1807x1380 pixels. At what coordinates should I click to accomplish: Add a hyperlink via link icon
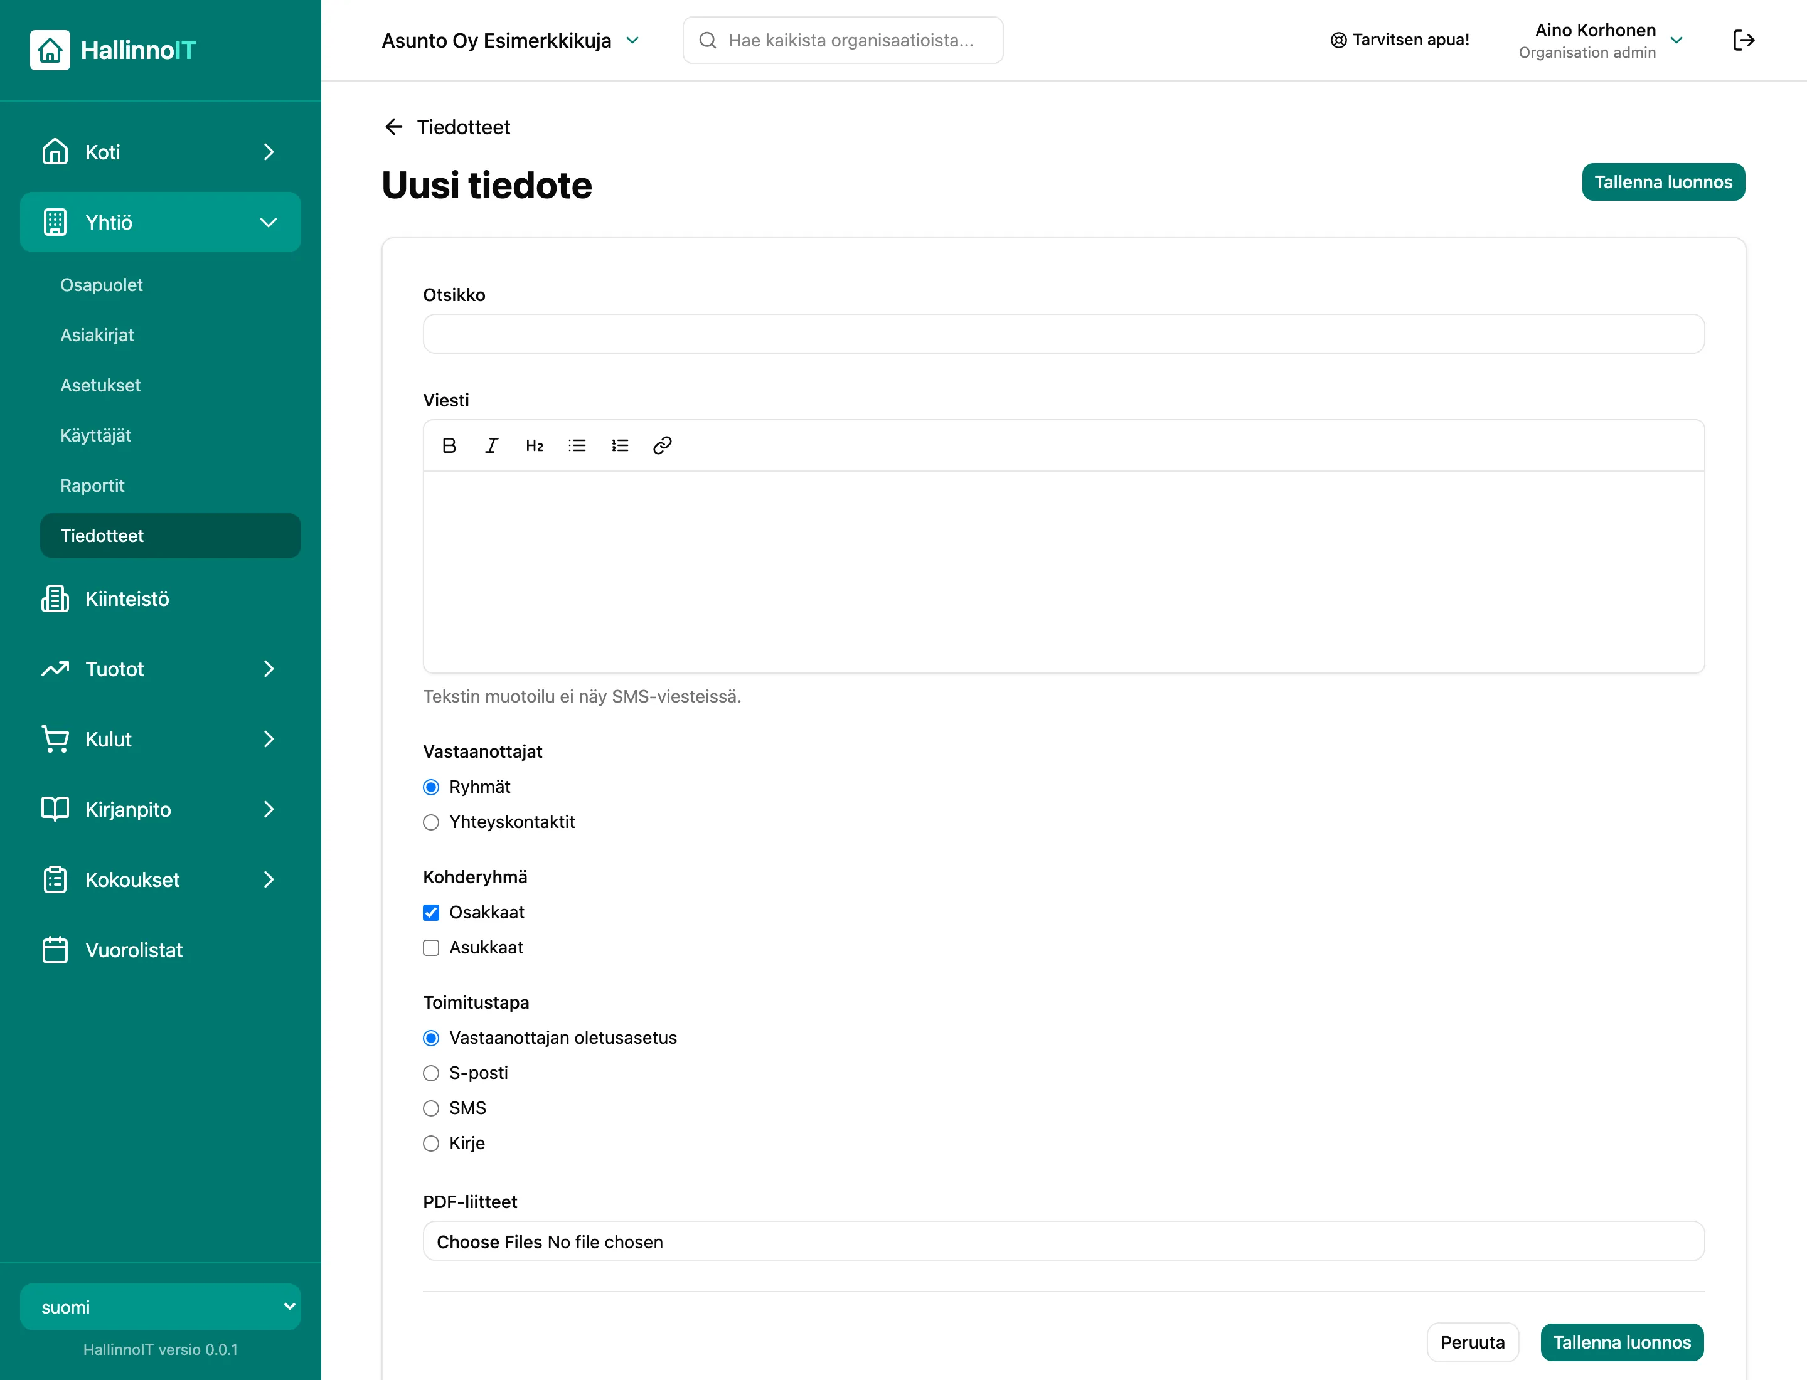[663, 445]
